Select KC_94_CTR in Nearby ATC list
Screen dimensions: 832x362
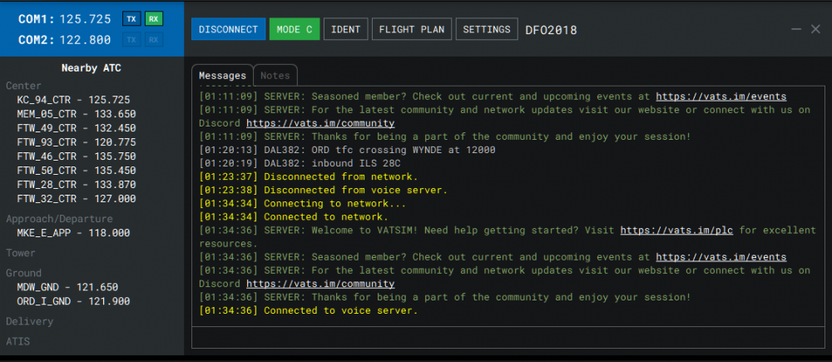coord(73,99)
